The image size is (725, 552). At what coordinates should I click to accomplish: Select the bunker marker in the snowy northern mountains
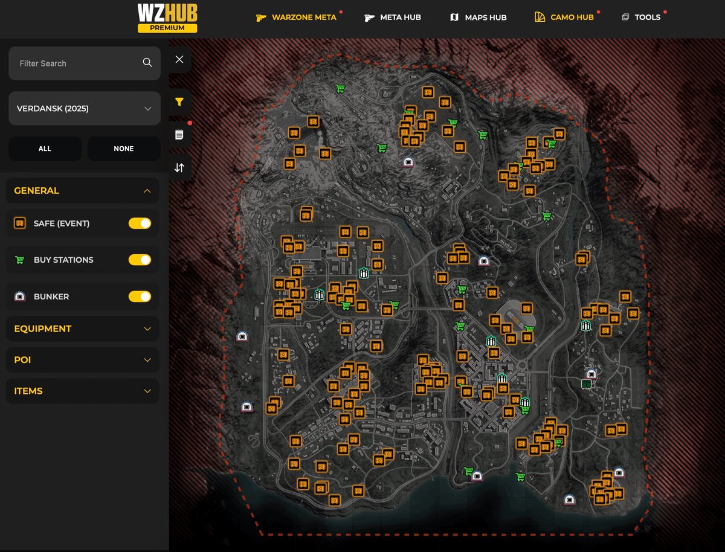point(408,161)
